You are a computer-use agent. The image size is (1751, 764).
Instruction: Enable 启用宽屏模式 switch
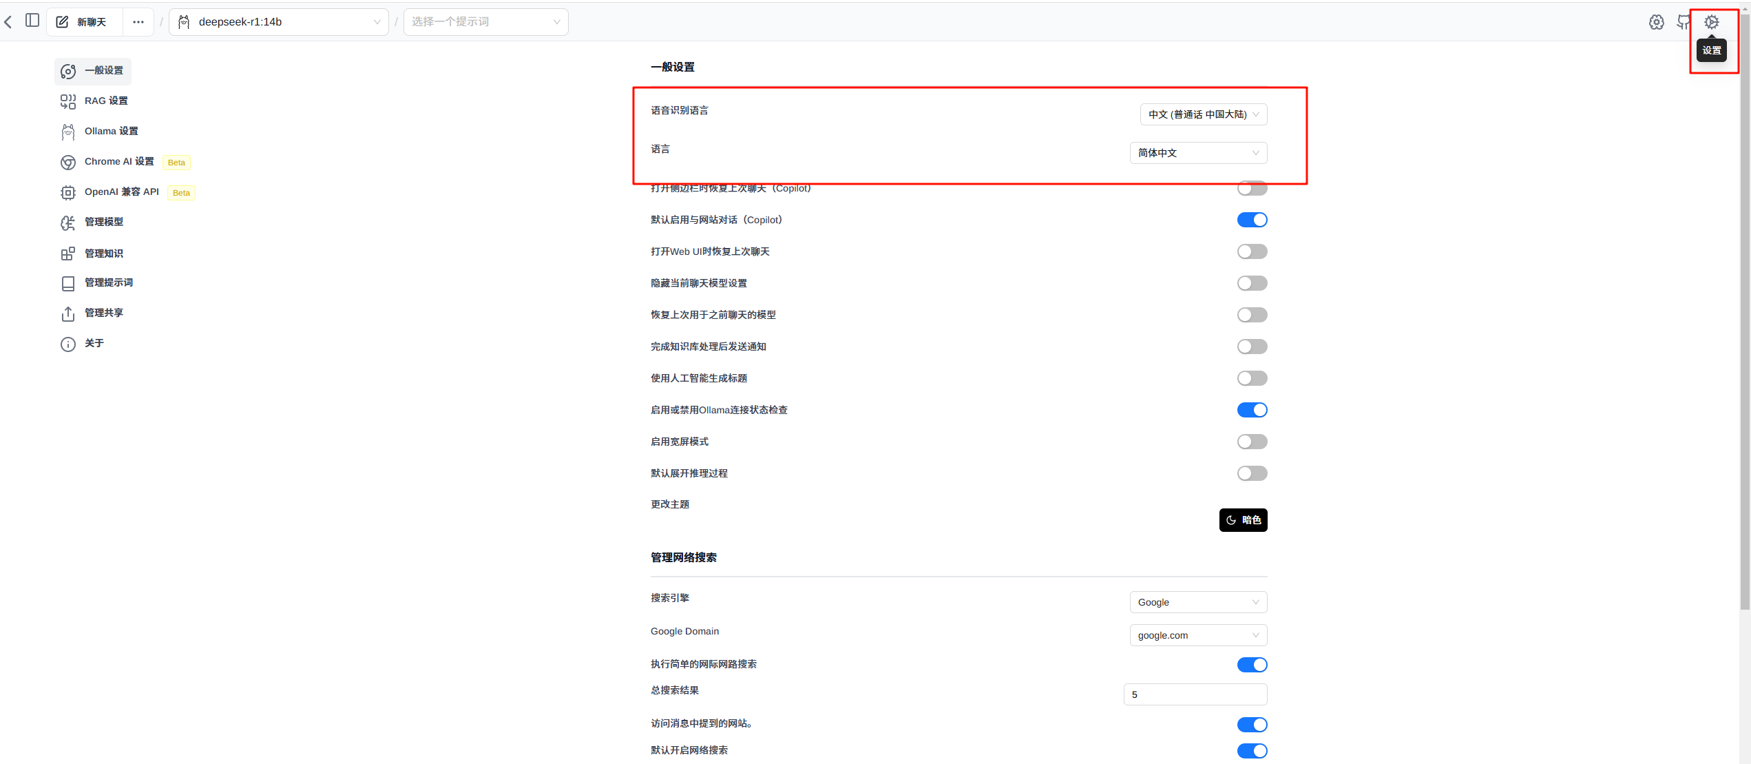[1252, 442]
